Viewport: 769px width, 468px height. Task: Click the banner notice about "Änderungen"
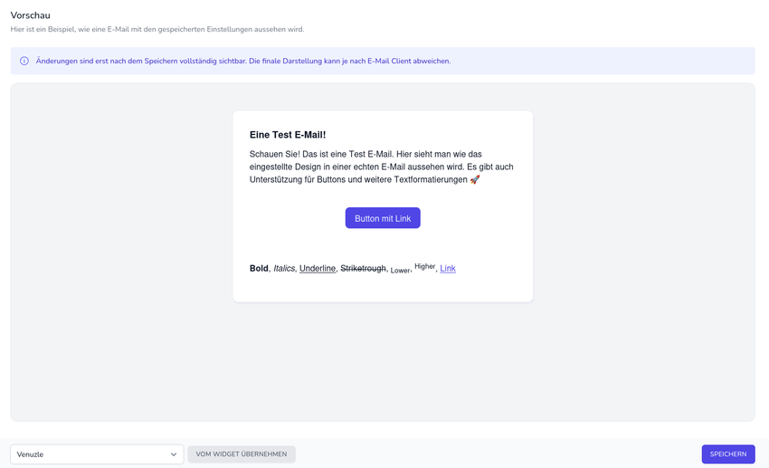tap(242, 62)
